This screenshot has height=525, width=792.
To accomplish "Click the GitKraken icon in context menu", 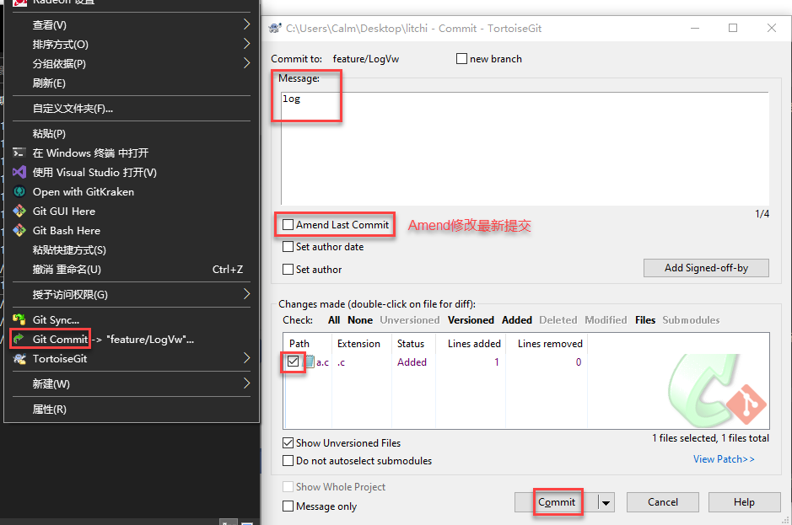I will coord(19,191).
